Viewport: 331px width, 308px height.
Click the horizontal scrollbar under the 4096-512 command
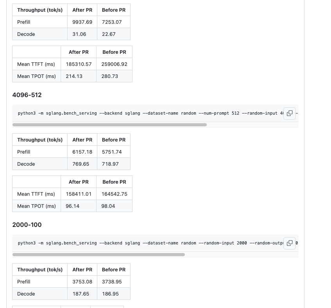point(109,124)
